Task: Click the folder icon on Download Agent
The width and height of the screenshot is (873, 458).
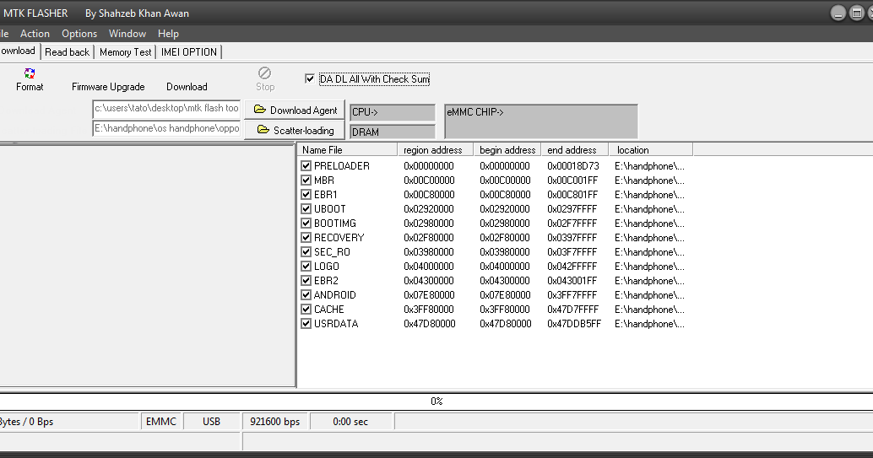Action: coord(260,110)
